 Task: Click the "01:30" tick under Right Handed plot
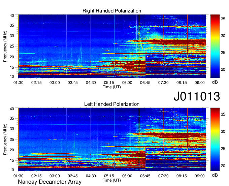19,83
